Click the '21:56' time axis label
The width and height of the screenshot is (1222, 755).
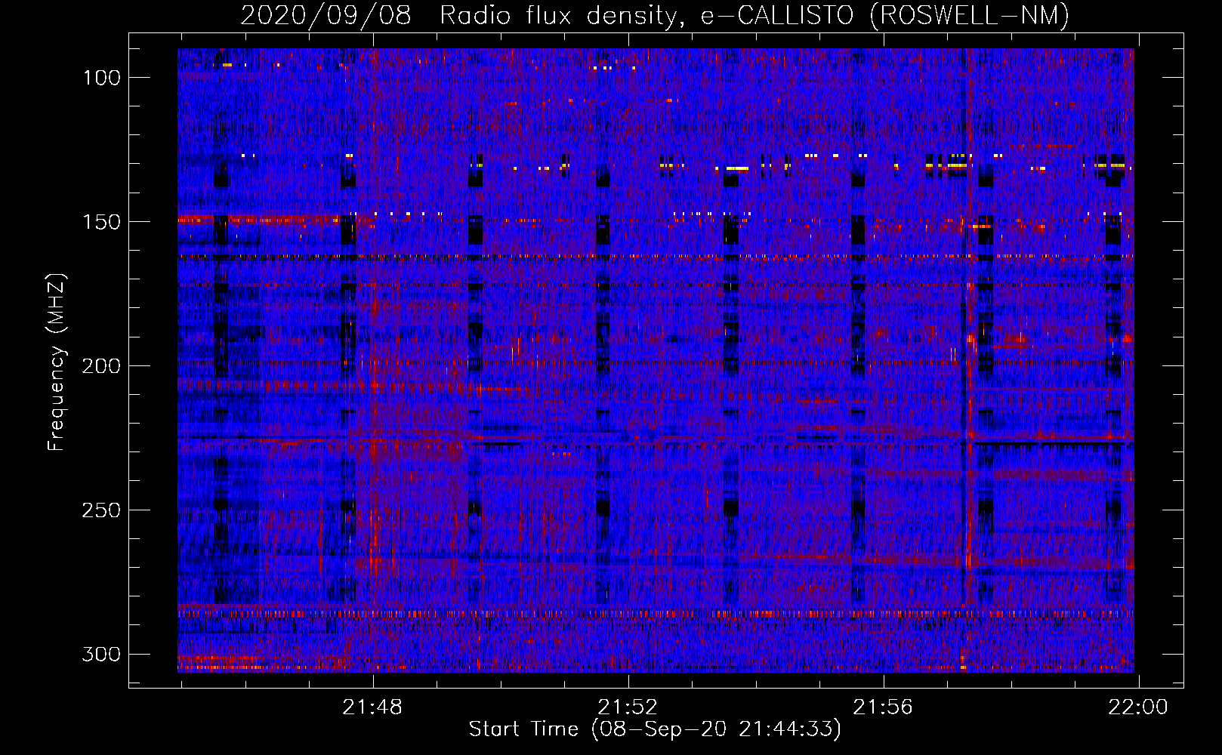[x=883, y=707]
